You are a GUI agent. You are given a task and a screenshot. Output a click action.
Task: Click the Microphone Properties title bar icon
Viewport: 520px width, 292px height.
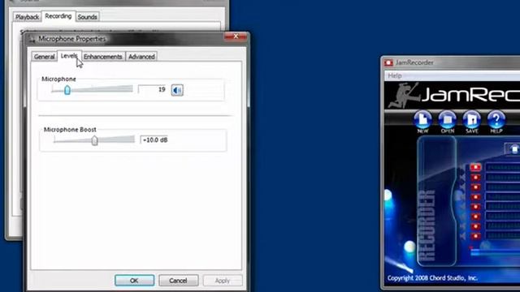coord(32,39)
